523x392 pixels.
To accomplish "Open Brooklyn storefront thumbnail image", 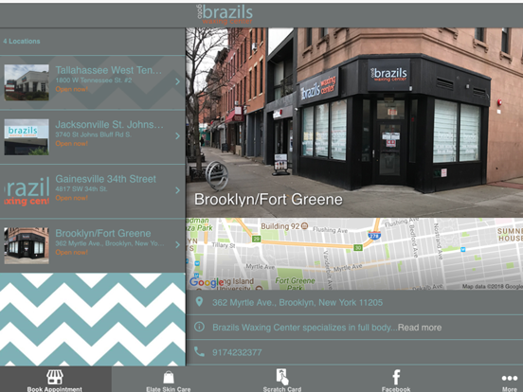I will tap(27, 245).
